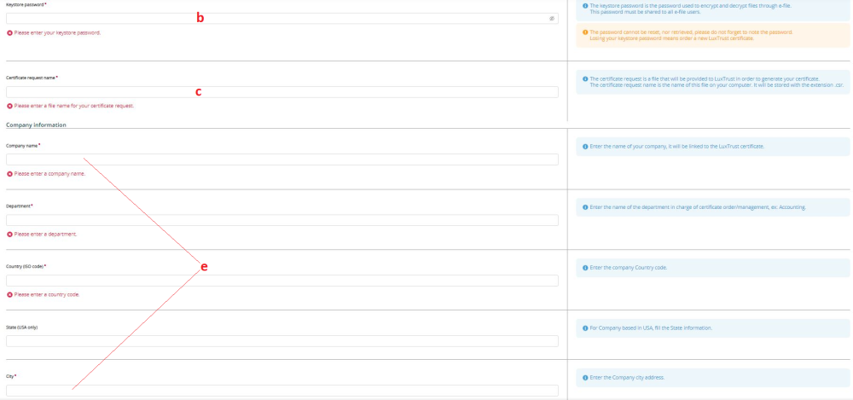Click 'Enter the Company city address.' hint

point(627,378)
